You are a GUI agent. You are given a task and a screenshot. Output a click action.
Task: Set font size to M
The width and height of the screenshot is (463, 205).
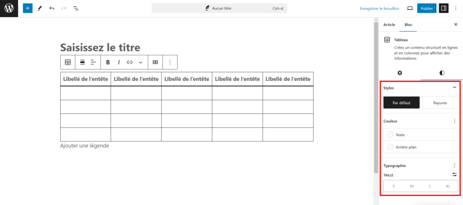click(x=411, y=186)
